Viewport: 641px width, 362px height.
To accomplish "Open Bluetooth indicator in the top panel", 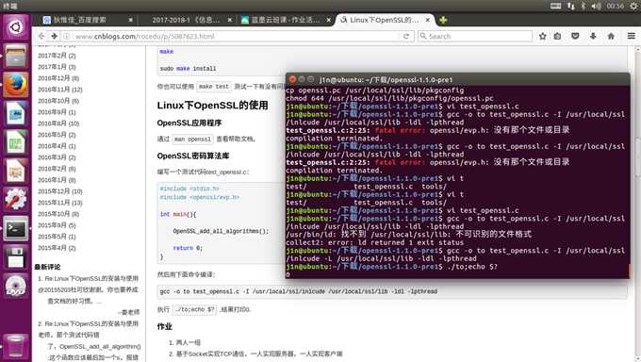I will pyautogui.click(x=583, y=6).
